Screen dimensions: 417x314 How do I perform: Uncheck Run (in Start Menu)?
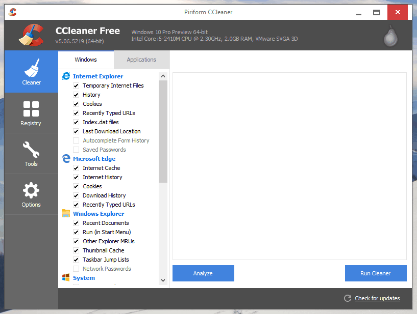pyautogui.click(x=76, y=232)
